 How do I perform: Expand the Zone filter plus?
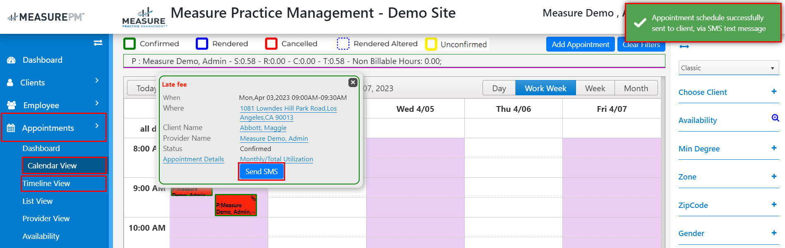click(774, 176)
